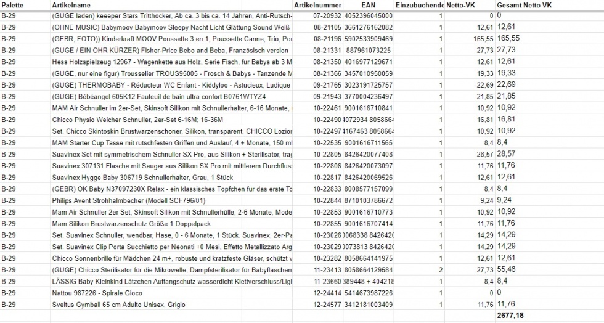Click B-29 palette cell in Nattou row
The image size is (604, 323).
pos(9,293)
